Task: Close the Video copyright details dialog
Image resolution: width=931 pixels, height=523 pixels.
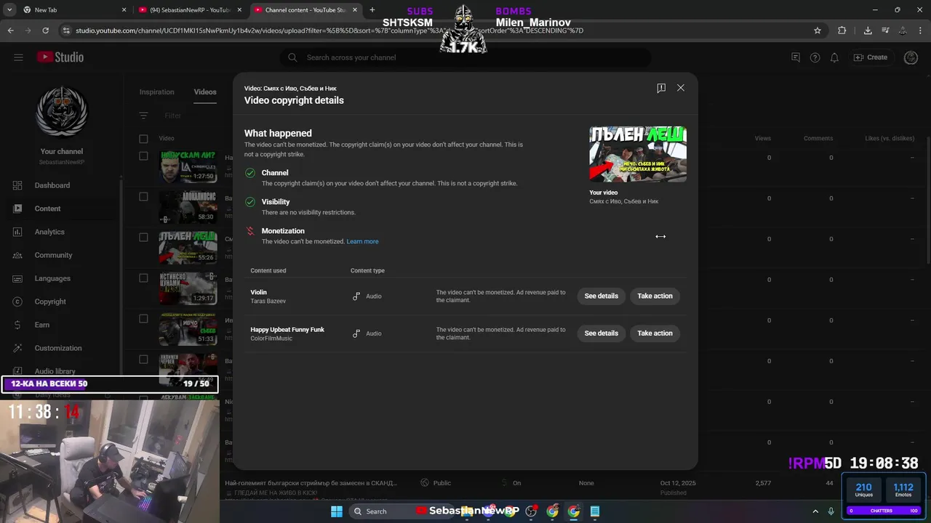Action: tap(681, 88)
